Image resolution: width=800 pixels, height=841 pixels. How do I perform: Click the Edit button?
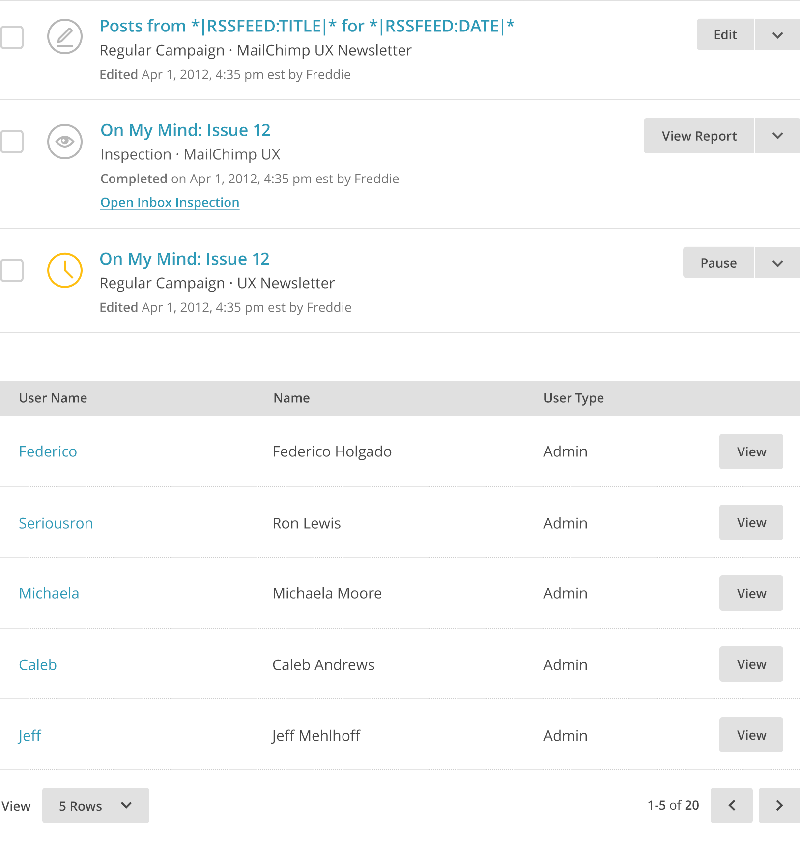pos(725,35)
